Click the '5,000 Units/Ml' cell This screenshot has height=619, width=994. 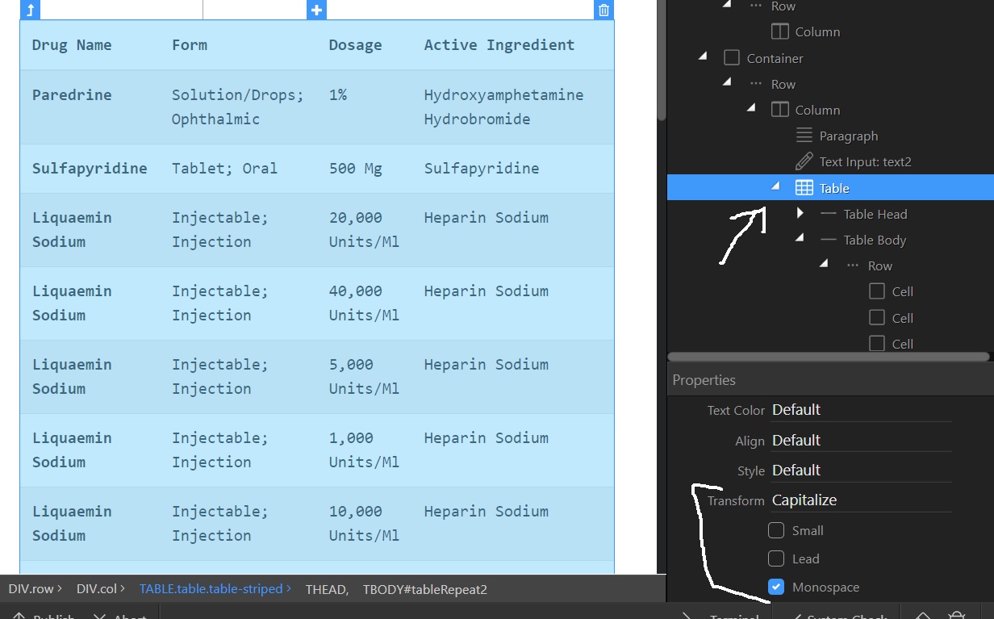[x=364, y=376]
